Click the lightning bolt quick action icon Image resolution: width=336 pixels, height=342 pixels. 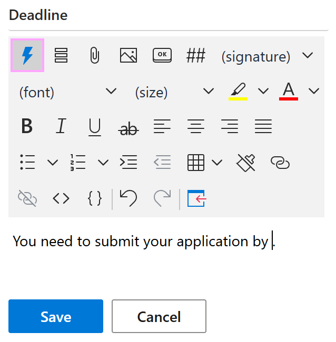[27, 55]
